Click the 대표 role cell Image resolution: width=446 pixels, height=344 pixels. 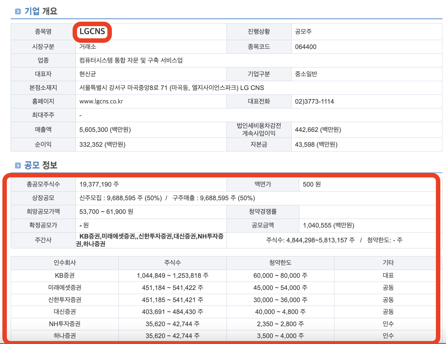388,275
